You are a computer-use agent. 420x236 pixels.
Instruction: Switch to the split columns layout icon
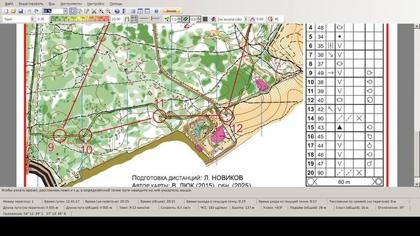pyautogui.click(x=140, y=11)
